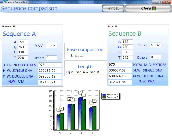Click the Sequence A heading
Viewport: 172px width, 138px height.
tap(19, 34)
